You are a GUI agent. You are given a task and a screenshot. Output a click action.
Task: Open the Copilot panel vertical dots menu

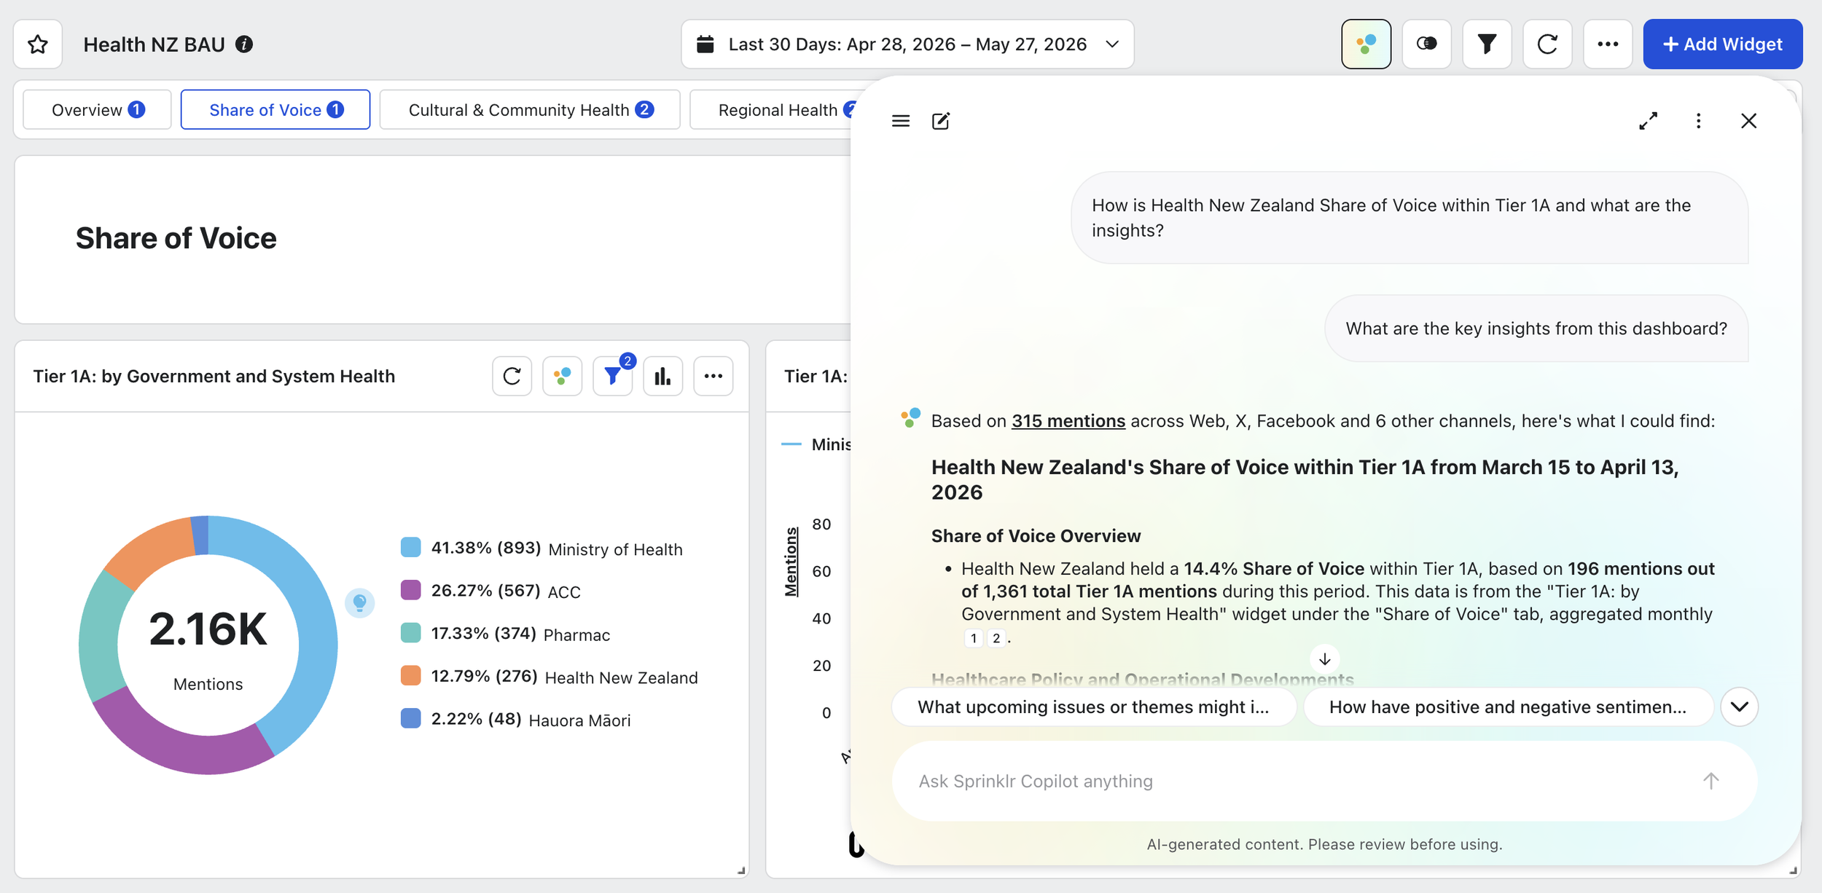pyautogui.click(x=1698, y=121)
